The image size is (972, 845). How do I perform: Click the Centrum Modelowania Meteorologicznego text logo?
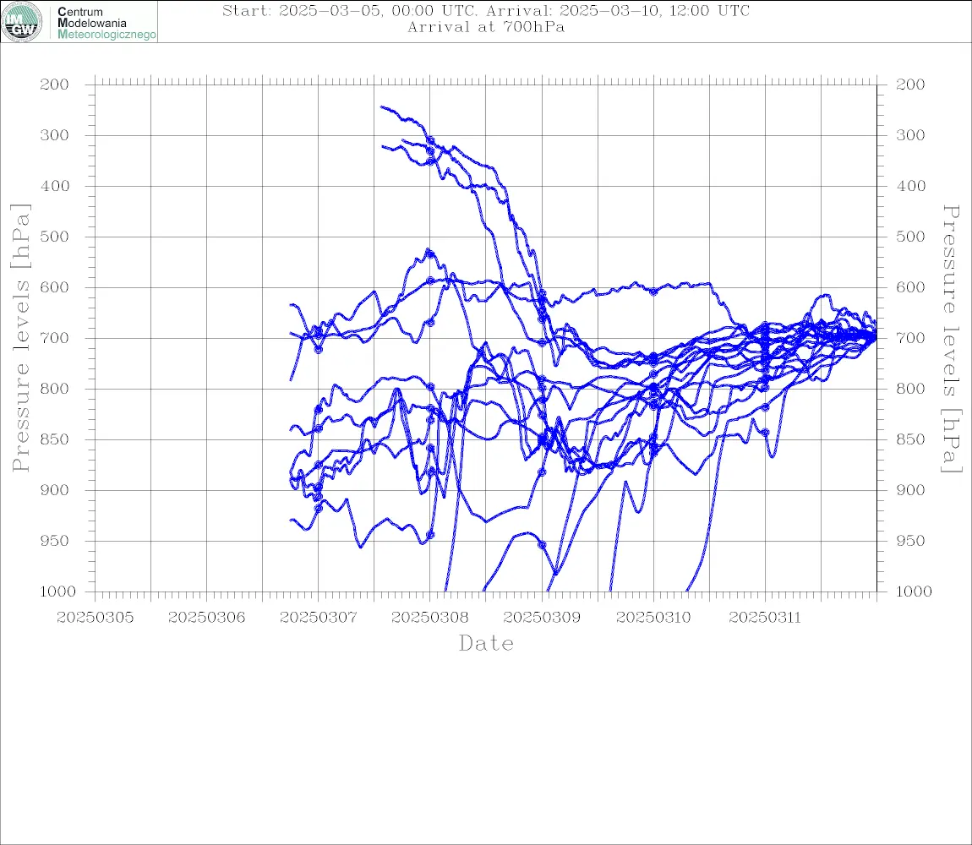pos(106,23)
